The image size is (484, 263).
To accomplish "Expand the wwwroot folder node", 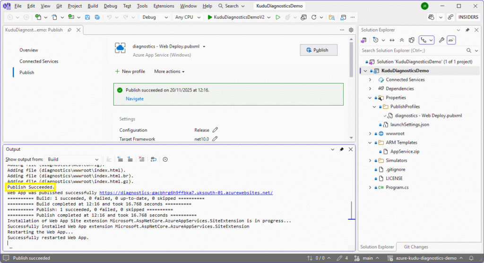I will tap(370, 134).
